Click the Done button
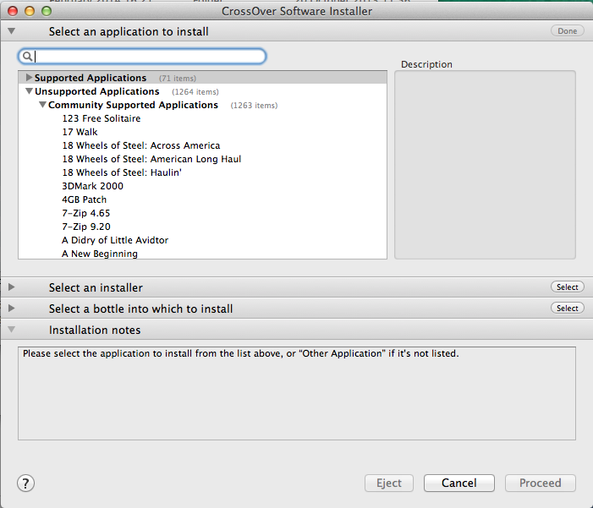This screenshot has height=508, width=593. point(568,31)
